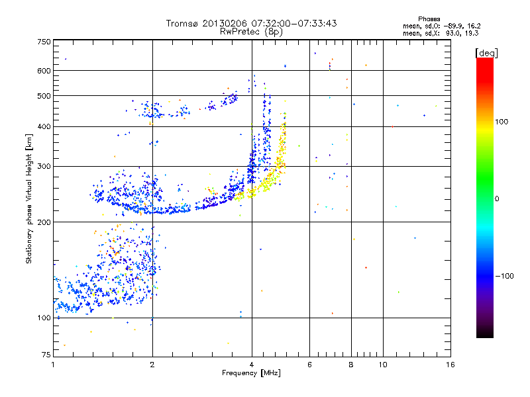Click the colorbar tick label '-100'
Image resolution: width=530 pixels, height=397 pixels.
tap(505, 276)
